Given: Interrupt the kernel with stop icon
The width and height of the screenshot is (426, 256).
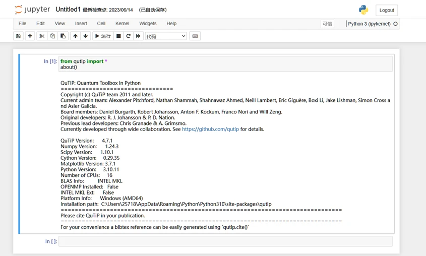Looking at the screenshot, I should point(118,36).
